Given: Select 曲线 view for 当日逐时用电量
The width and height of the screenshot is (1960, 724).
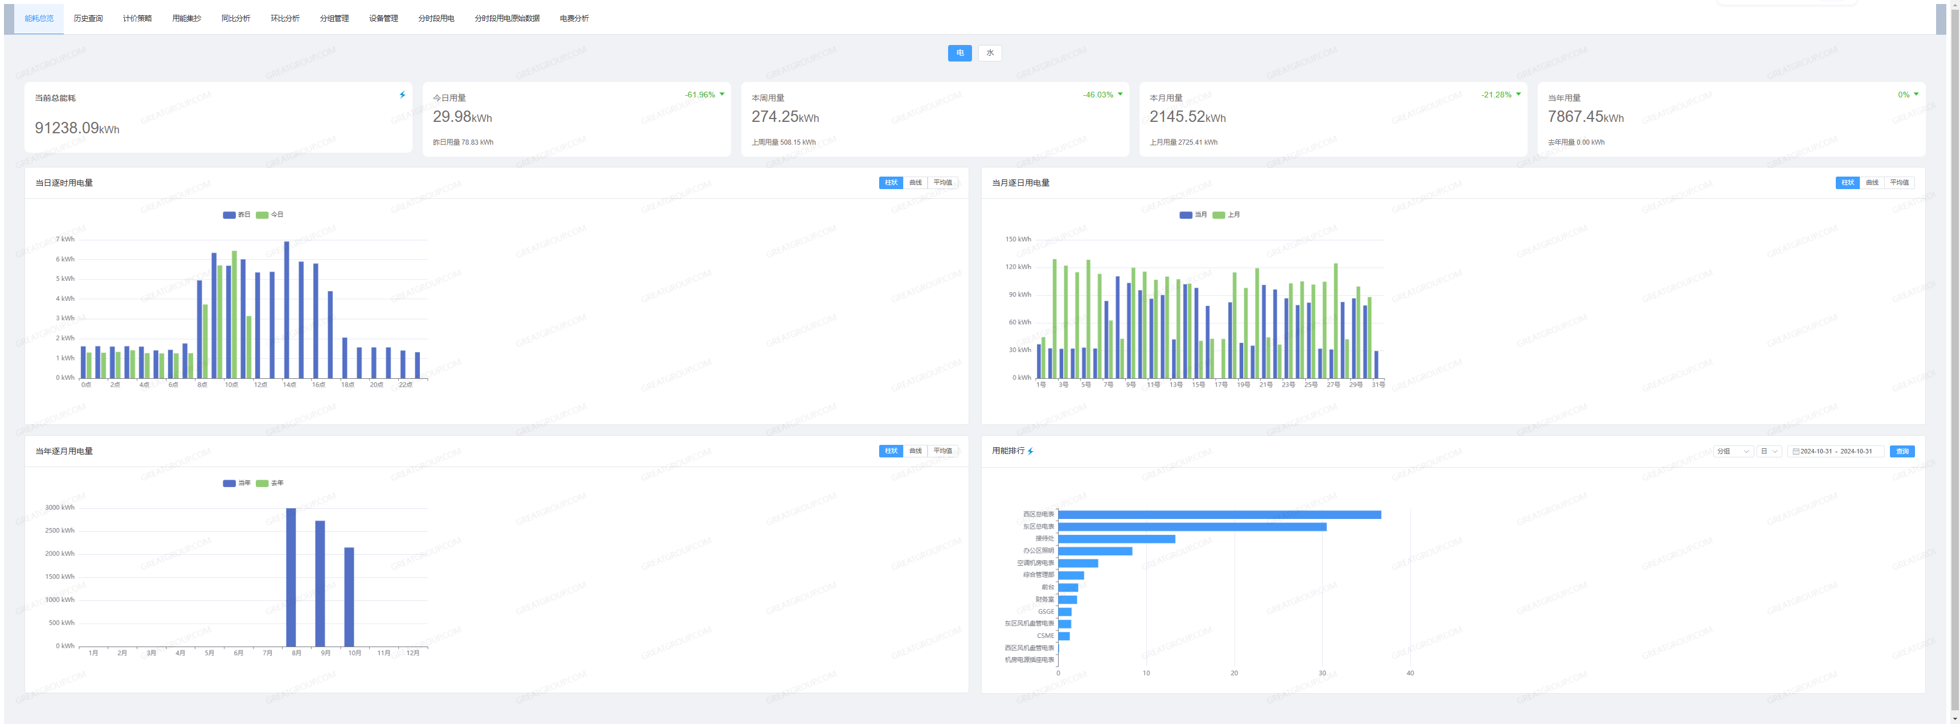Looking at the screenshot, I should click(915, 183).
